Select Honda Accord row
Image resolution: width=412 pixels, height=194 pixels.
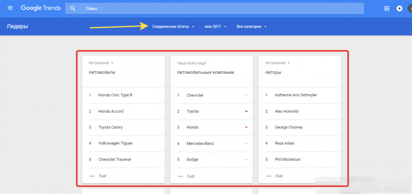[x=124, y=111]
